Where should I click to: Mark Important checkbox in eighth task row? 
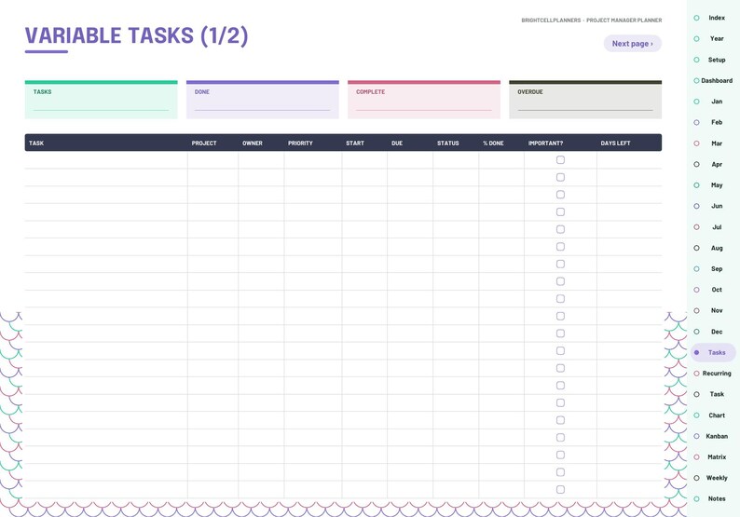(560, 281)
